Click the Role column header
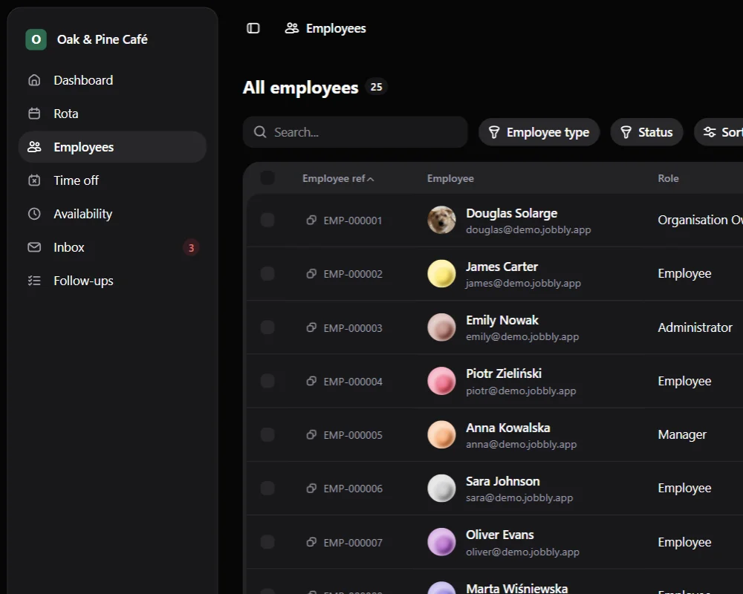Image resolution: width=743 pixels, height=594 pixels. pyautogui.click(x=668, y=179)
